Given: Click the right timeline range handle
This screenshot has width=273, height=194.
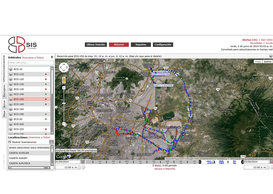Looking at the screenshot, I should tap(242, 162).
